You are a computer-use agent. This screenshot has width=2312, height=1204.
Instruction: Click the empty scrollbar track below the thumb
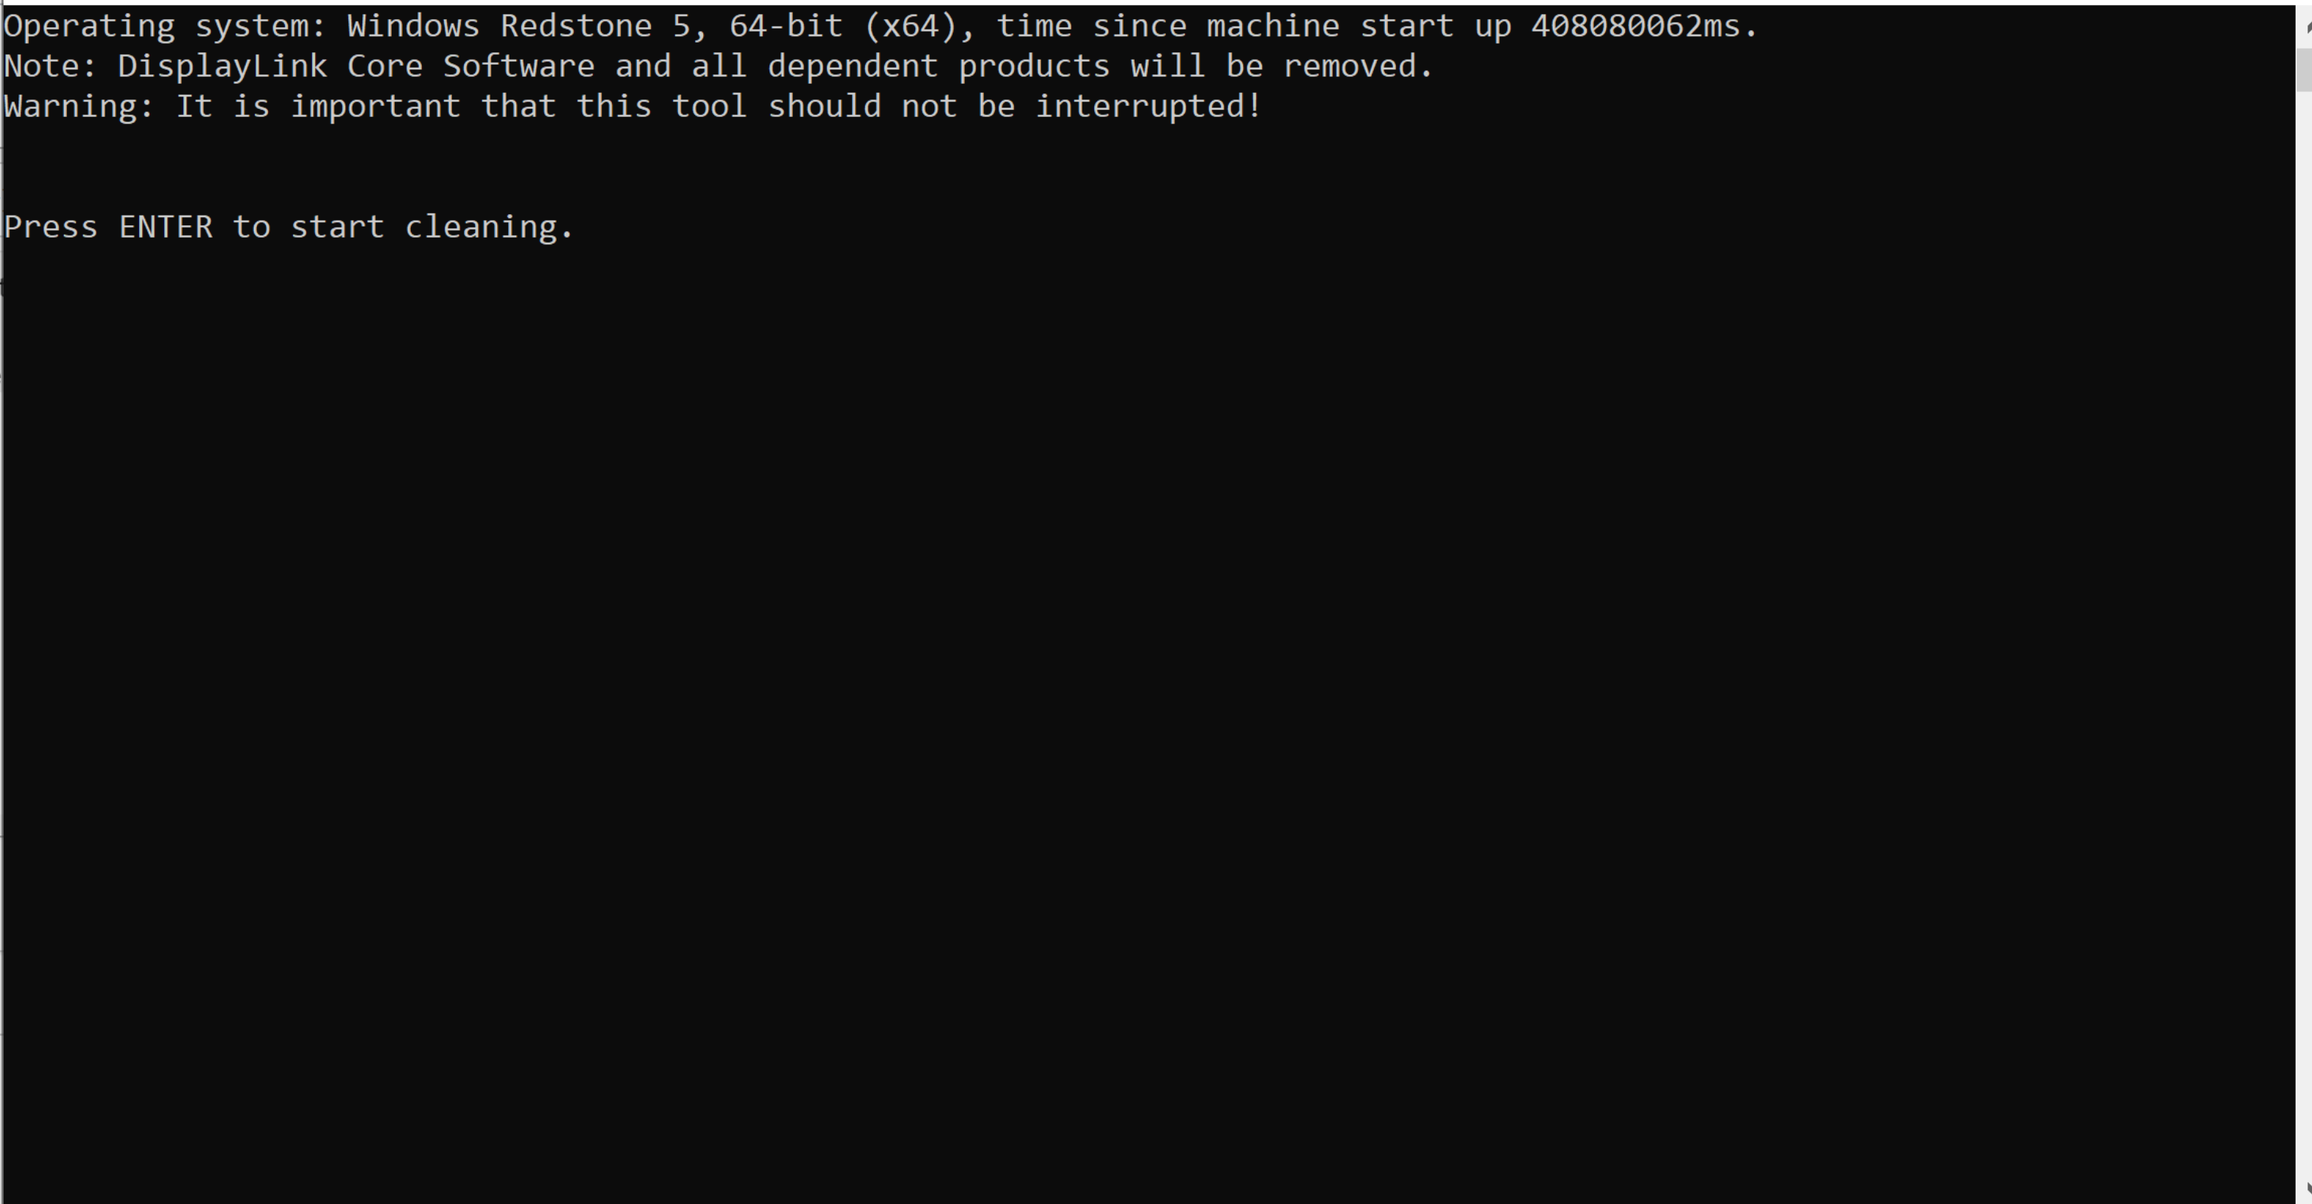(x=2304, y=628)
